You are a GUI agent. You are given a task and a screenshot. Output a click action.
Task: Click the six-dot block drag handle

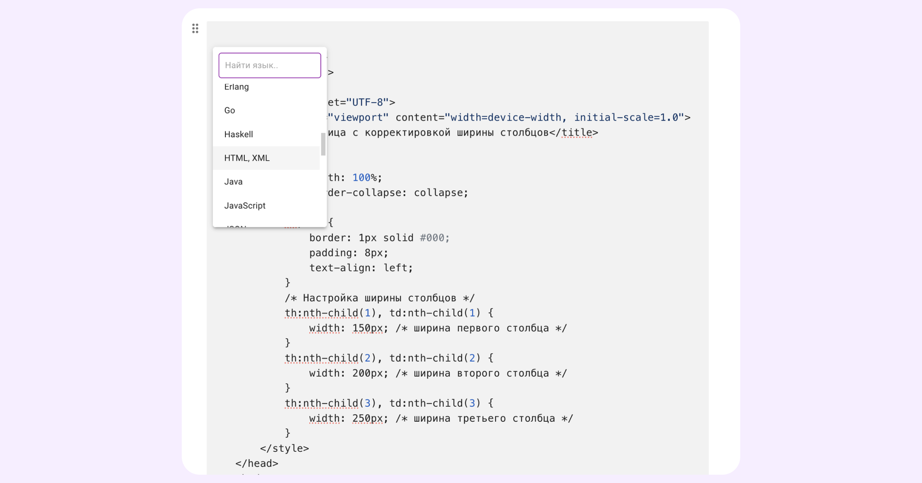[195, 29]
